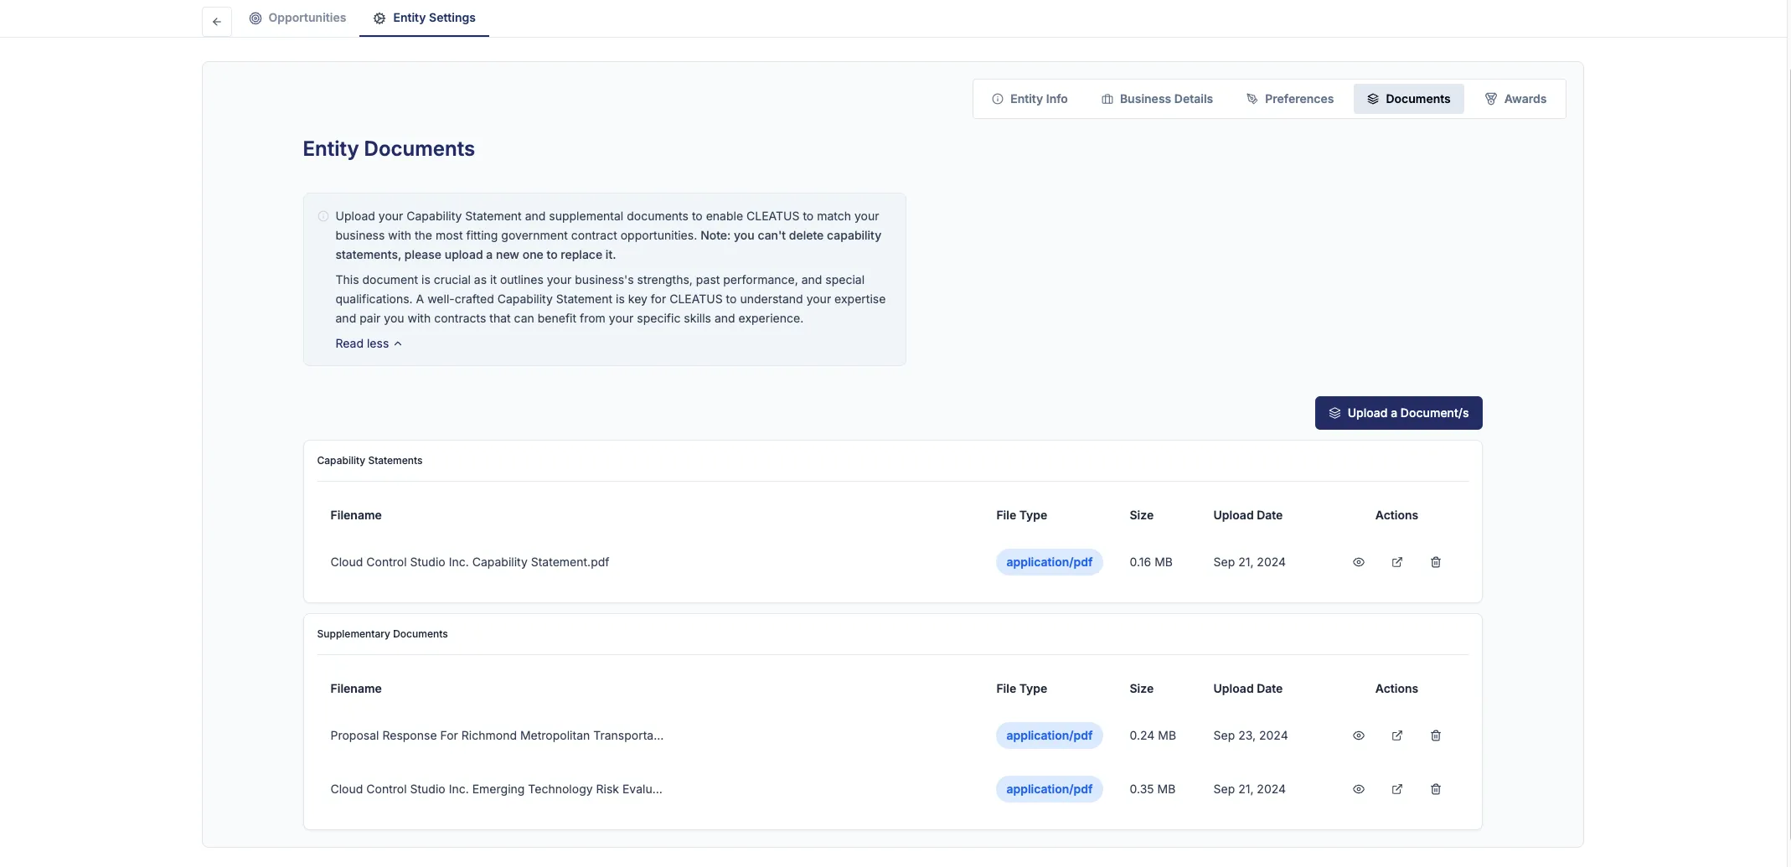Click the 0.16 MB size value
The image size is (1791, 867).
pos(1151,562)
